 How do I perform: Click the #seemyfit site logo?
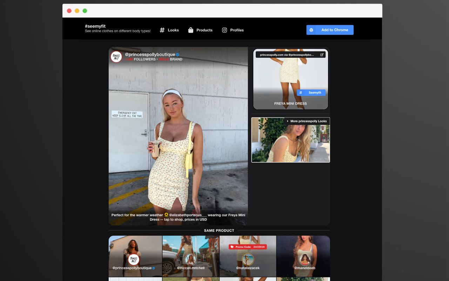click(95, 26)
